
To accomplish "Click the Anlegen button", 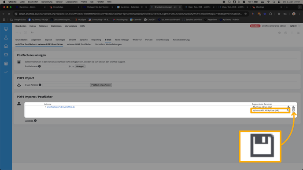I will pyautogui.click(x=80, y=66).
